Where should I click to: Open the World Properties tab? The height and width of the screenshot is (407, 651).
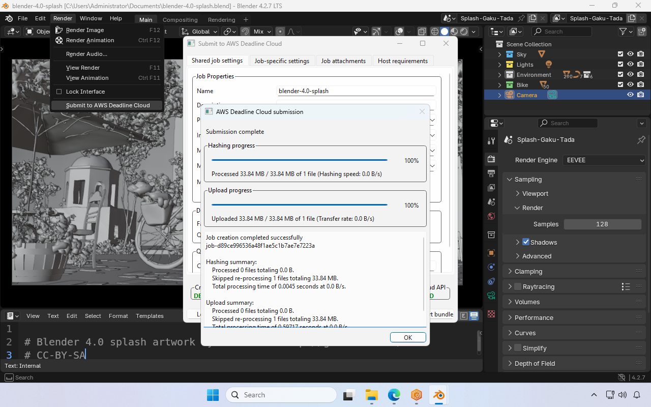pyautogui.click(x=491, y=216)
